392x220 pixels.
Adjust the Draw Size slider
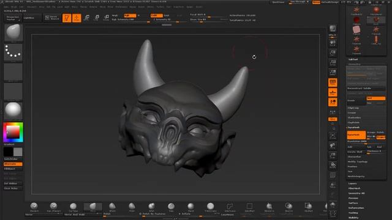pyautogui.click(x=209, y=20)
